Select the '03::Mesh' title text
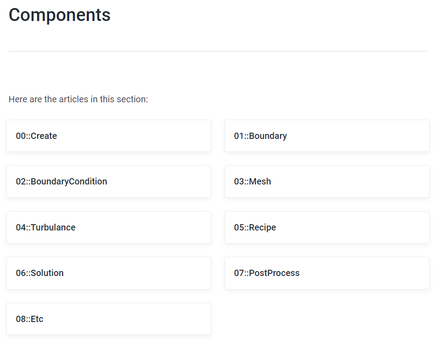This screenshot has width=434, height=343. [252, 182]
